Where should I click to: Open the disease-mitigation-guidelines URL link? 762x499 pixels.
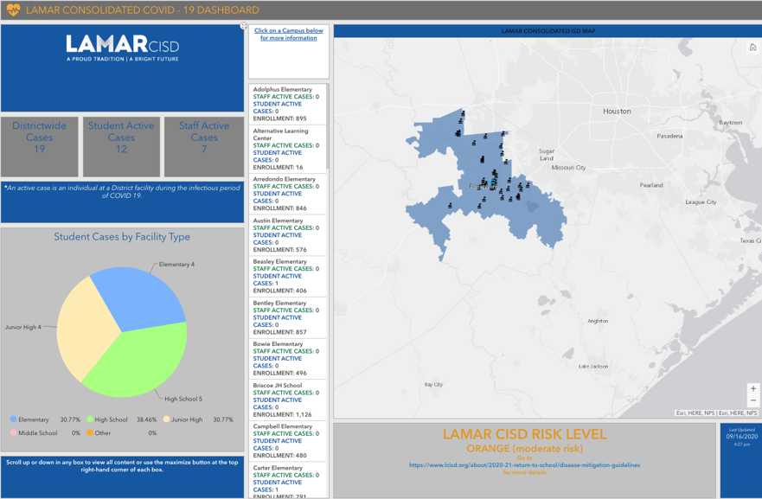point(524,465)
